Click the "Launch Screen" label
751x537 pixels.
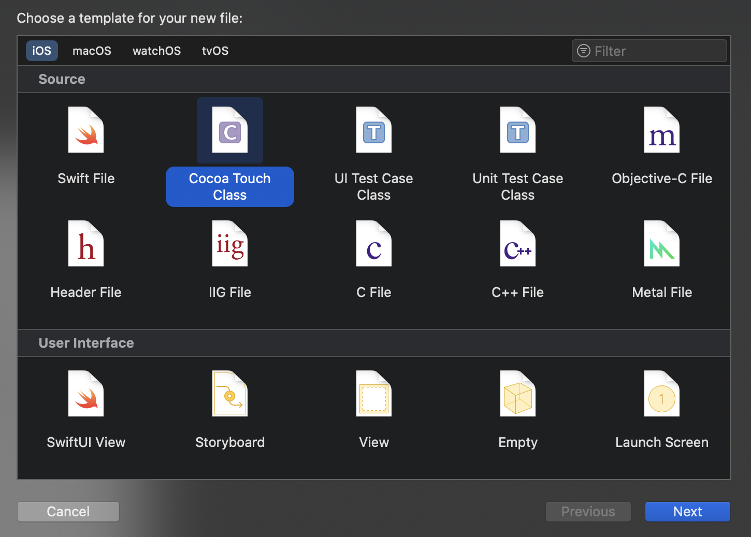tap(662, 442)
